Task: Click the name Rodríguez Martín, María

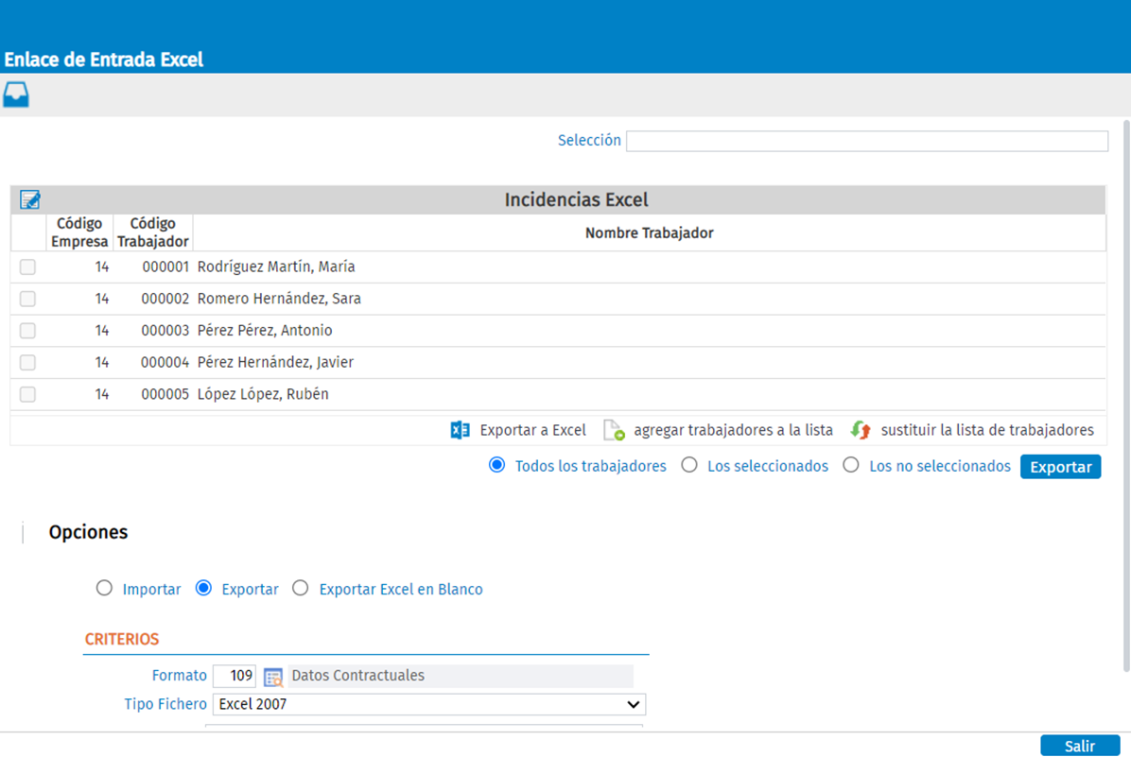Action: click(276, 267)
